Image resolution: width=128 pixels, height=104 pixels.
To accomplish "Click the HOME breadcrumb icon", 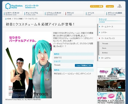I will pyautogui.click(x=6, y=19).
